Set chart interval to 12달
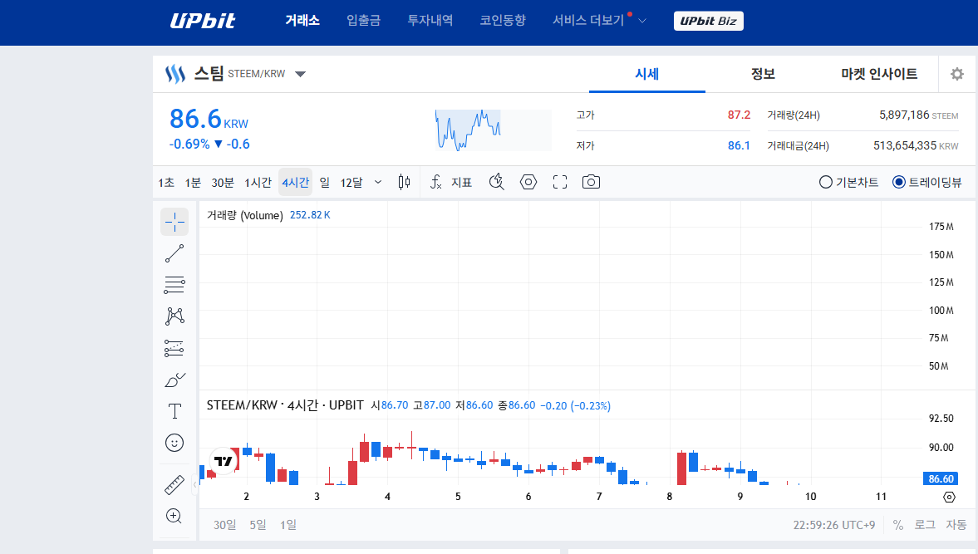Viewport: 978px width, 554px height. 351,182
